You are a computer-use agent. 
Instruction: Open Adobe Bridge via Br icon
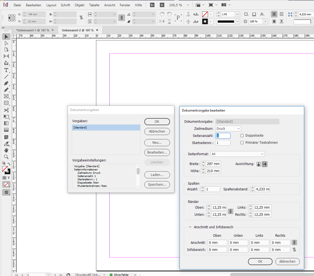pyautogui.click(x=152, y=5)
